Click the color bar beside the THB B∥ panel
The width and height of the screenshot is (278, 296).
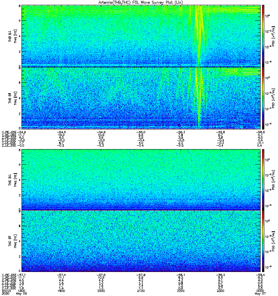click(x=263, y=98)
